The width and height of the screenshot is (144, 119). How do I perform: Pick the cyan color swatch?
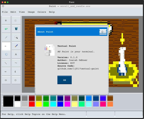tap(53, 104)
